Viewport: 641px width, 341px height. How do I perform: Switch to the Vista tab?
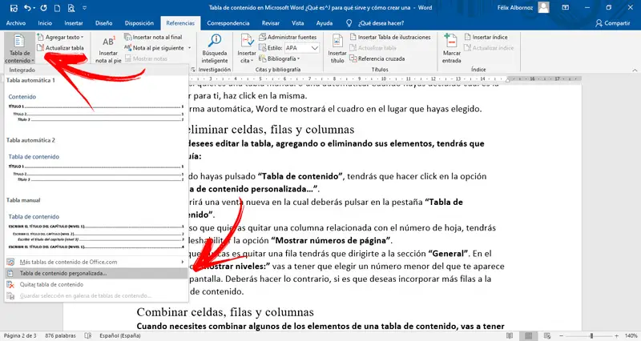(x=297, y=23)
